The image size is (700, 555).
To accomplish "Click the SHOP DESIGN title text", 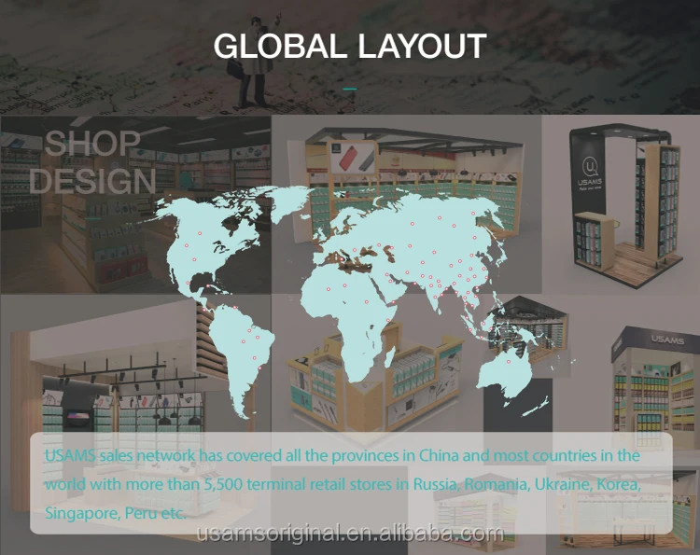I will click(93, 162).
